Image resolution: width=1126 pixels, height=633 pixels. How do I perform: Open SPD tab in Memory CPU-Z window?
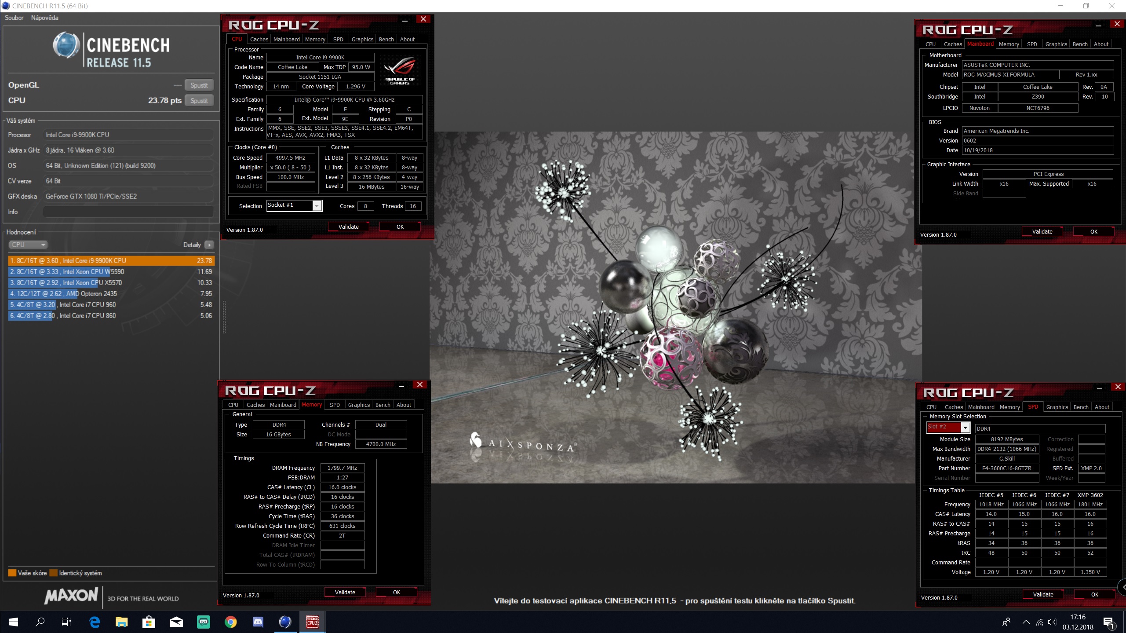pos(335,405)
